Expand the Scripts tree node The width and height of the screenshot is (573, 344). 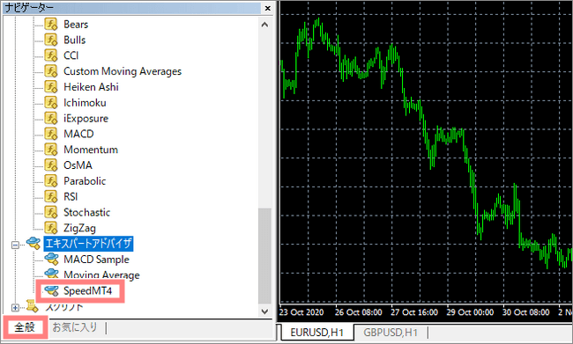(15, 308)
